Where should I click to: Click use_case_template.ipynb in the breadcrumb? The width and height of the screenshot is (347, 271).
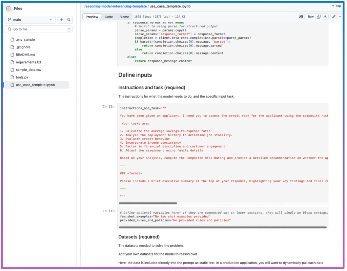pyautogui.click(x=170, y=6)
